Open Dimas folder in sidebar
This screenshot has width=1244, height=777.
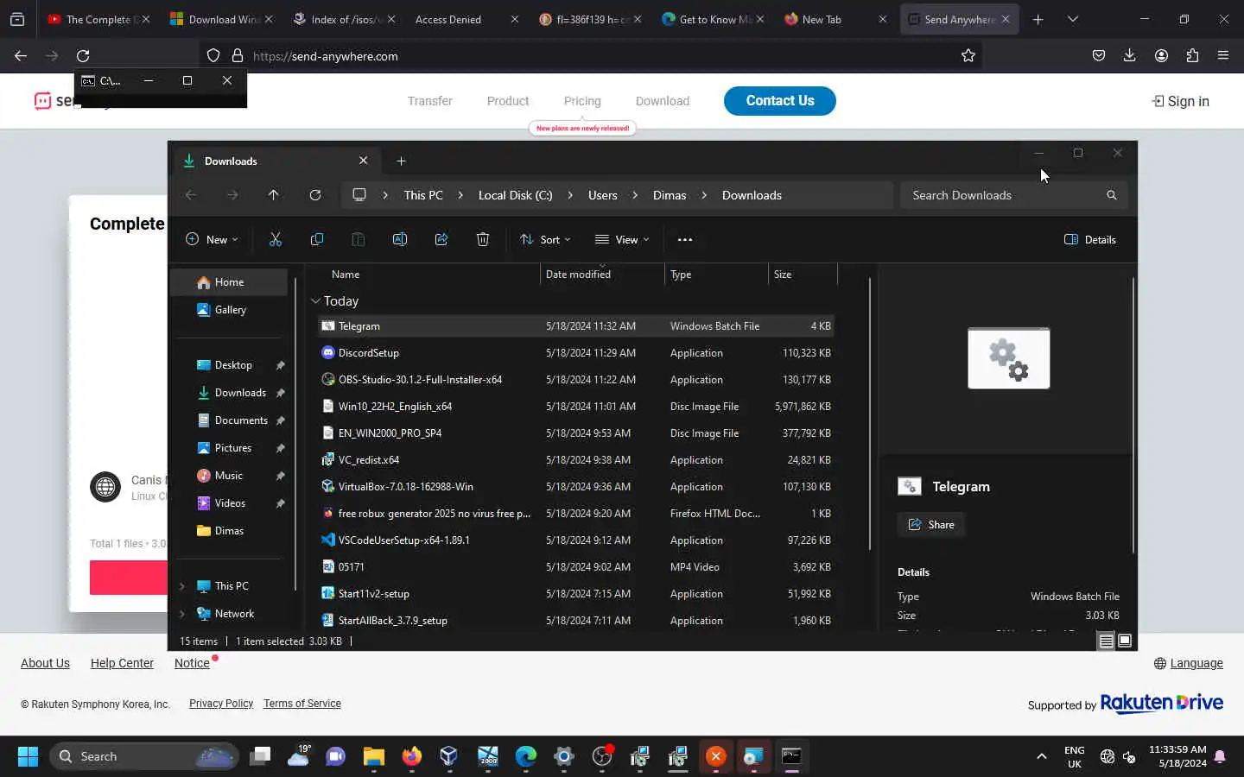pos(229,531)
